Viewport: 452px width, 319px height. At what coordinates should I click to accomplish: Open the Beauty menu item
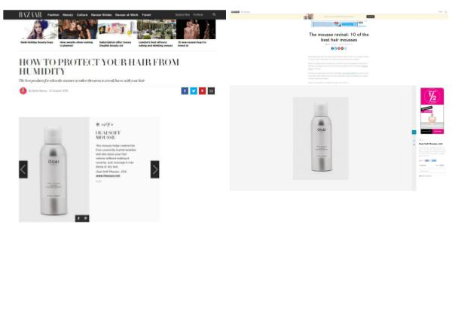(x=68, y=15)
